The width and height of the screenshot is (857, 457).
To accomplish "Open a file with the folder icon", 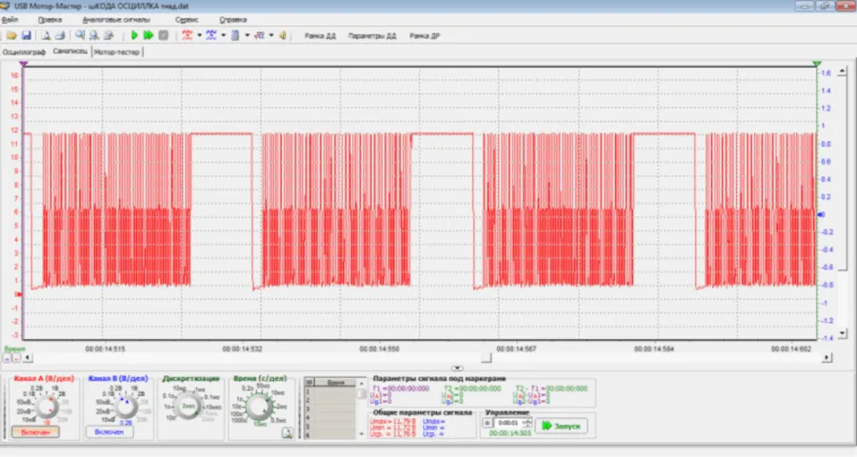I will click(10, 35).
